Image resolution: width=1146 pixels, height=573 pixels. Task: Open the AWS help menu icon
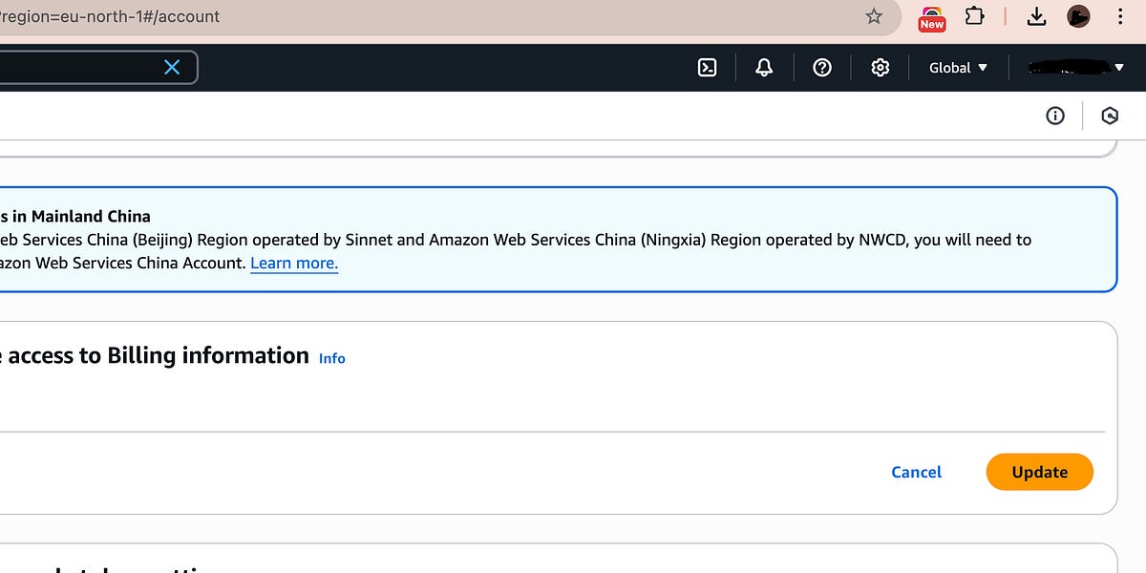[822, 67]
